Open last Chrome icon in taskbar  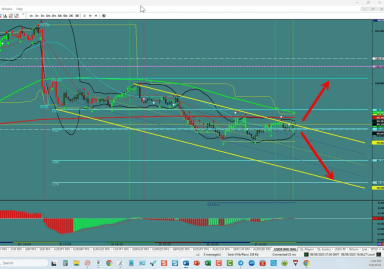point(306,263)
